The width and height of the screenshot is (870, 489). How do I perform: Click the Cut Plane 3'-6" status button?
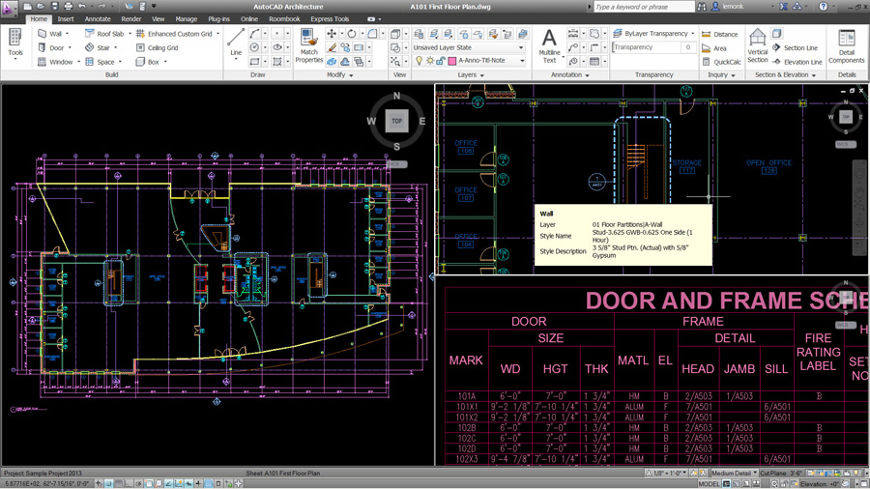(781, 473)
